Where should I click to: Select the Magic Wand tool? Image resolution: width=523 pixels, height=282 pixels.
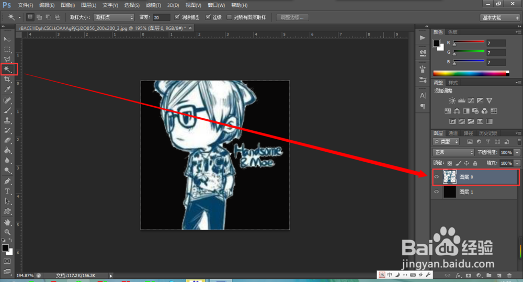click(x=7, y=70)
